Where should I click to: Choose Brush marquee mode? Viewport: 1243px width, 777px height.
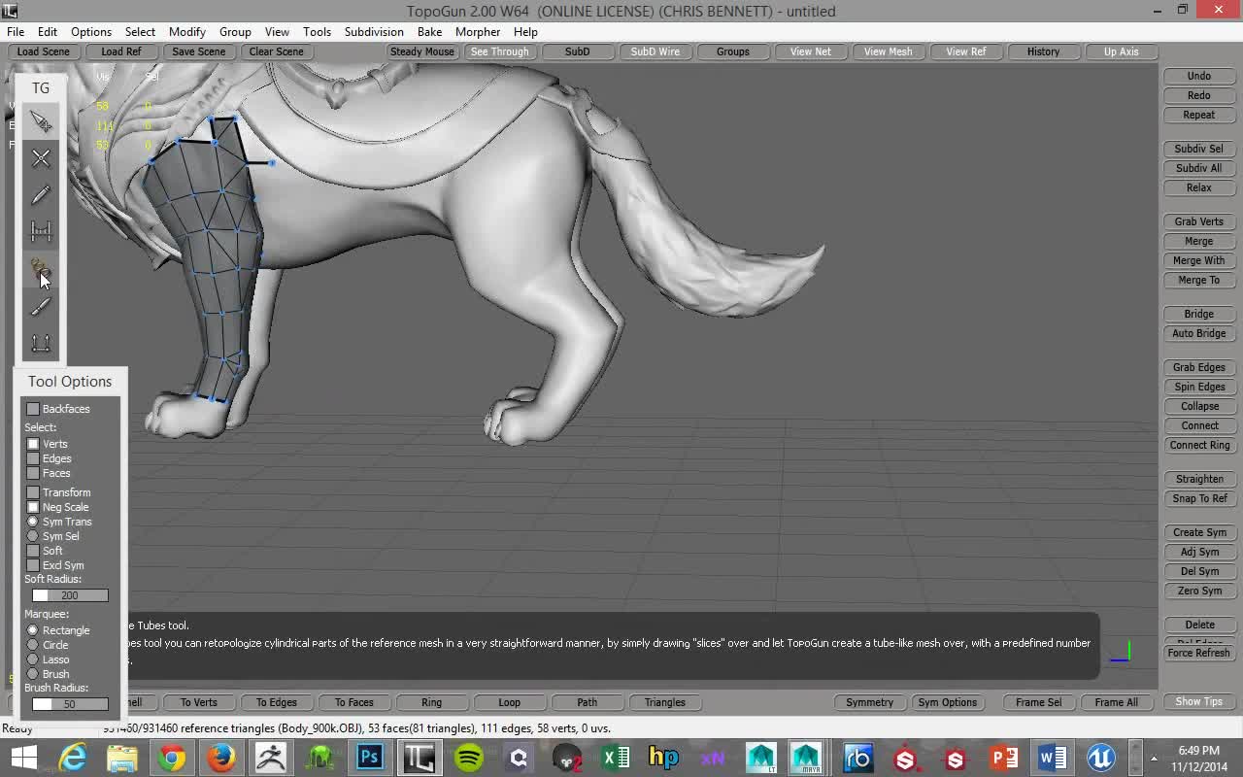click(x=33, y=674)
